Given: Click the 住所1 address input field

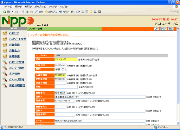Looking at the screenshot, I should [100, 97].
